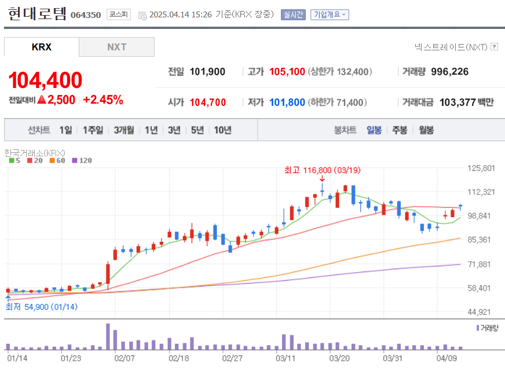Select the 1주일 line chart period
This screenshot has height=374, width=505.
point(93,130)
